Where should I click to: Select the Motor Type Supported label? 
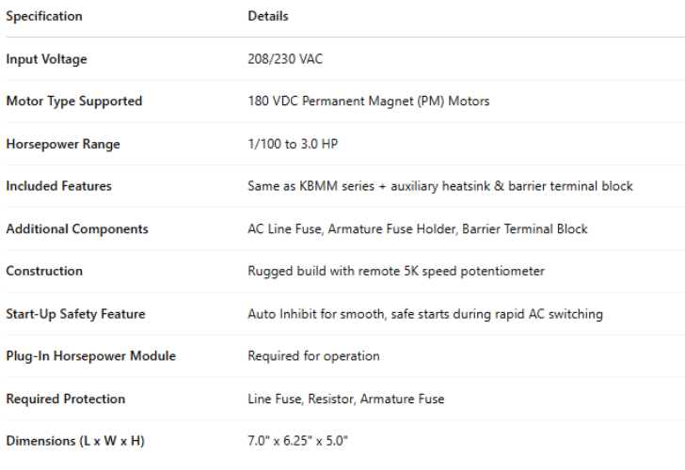pyautogui.click(x=74, y=102)
